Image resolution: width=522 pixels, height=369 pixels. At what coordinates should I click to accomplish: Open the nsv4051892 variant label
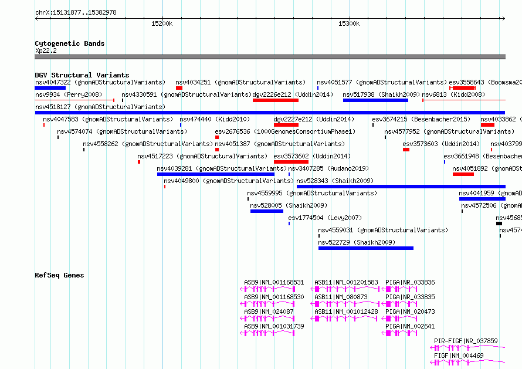[487, 168]
